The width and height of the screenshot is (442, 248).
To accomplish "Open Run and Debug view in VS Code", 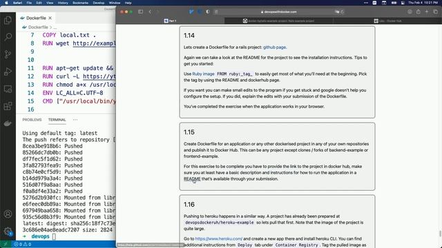I will 8,72.
